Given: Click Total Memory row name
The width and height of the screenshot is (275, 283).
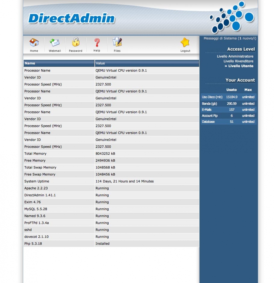Looking at the screenshot, I should coord(35,154).
